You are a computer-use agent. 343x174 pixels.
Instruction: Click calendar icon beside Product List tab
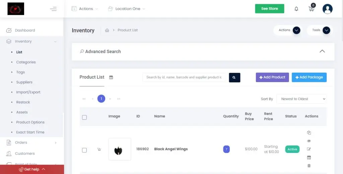pos(111,77)
